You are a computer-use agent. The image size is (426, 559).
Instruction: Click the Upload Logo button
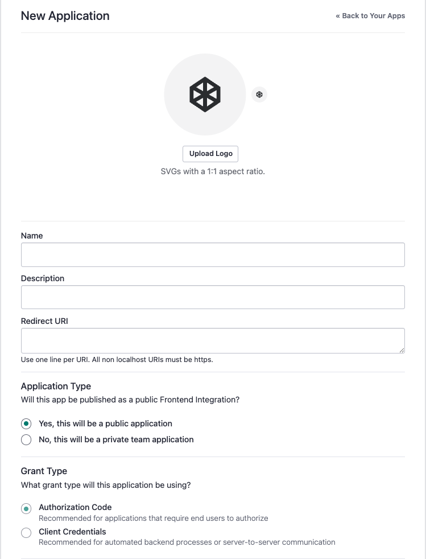click(x=210, y=154)
